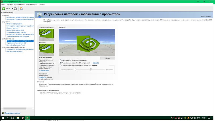The width and height of the screenshot is (215, 121).
Task: Open Yandex browser from the taskbar
Action: click(x=23, y=118)
